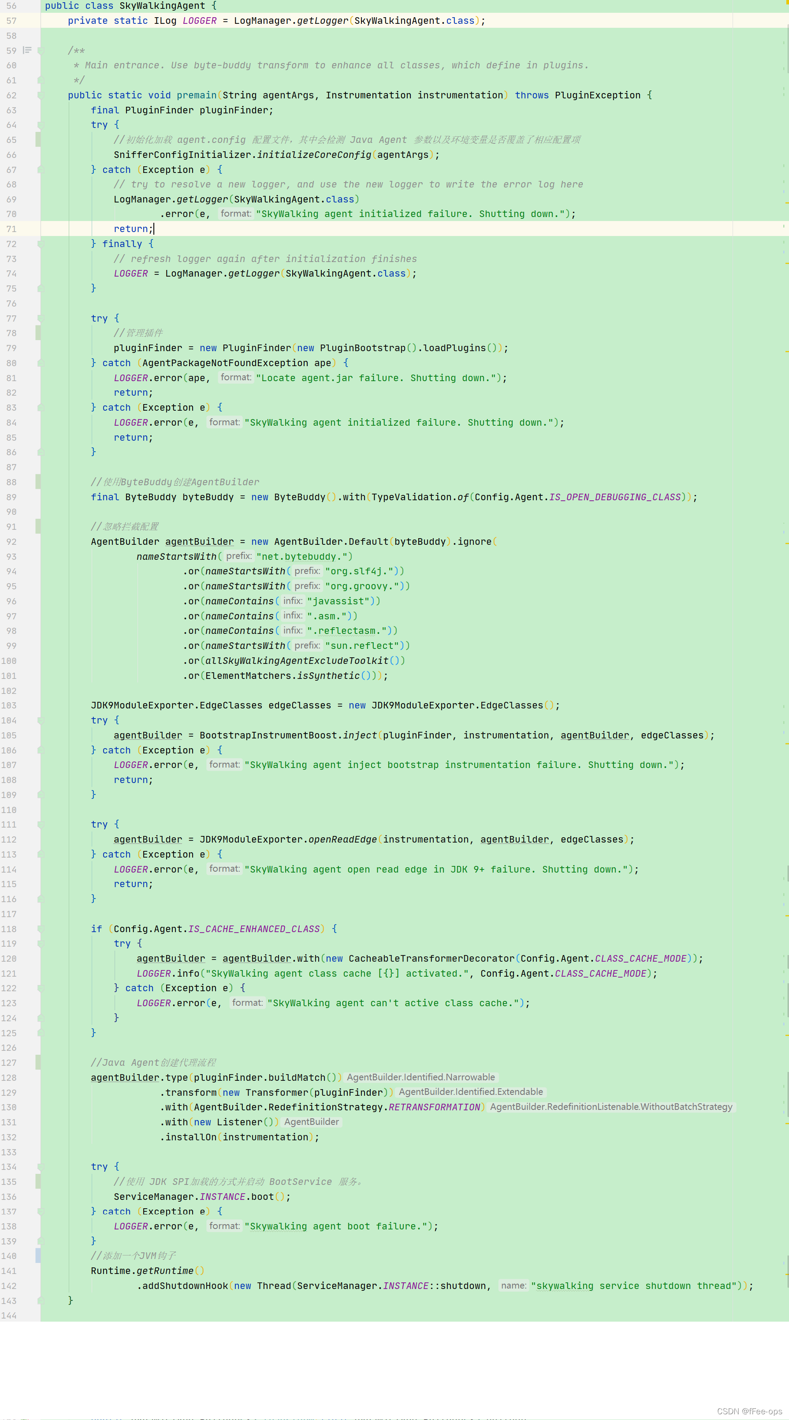This screenshot has height=1420, width=789.
Task: Click the isSynthetic method on line 101
Action: click(328, 675)
